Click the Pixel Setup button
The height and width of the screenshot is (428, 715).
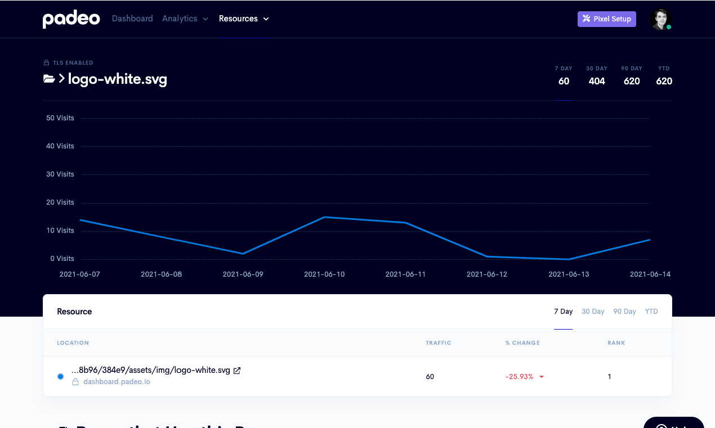607,19
